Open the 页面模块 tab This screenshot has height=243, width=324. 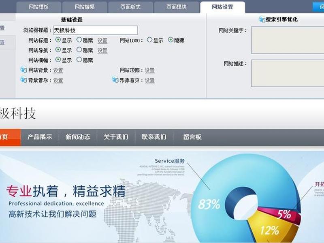[177, 7]
